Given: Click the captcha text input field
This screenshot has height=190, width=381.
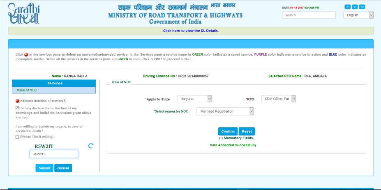Looking at the screenshot, I should (54, 154).
